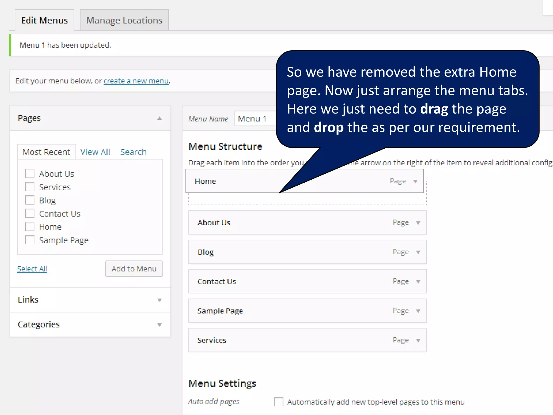Click the Add to Menu button

134,269
